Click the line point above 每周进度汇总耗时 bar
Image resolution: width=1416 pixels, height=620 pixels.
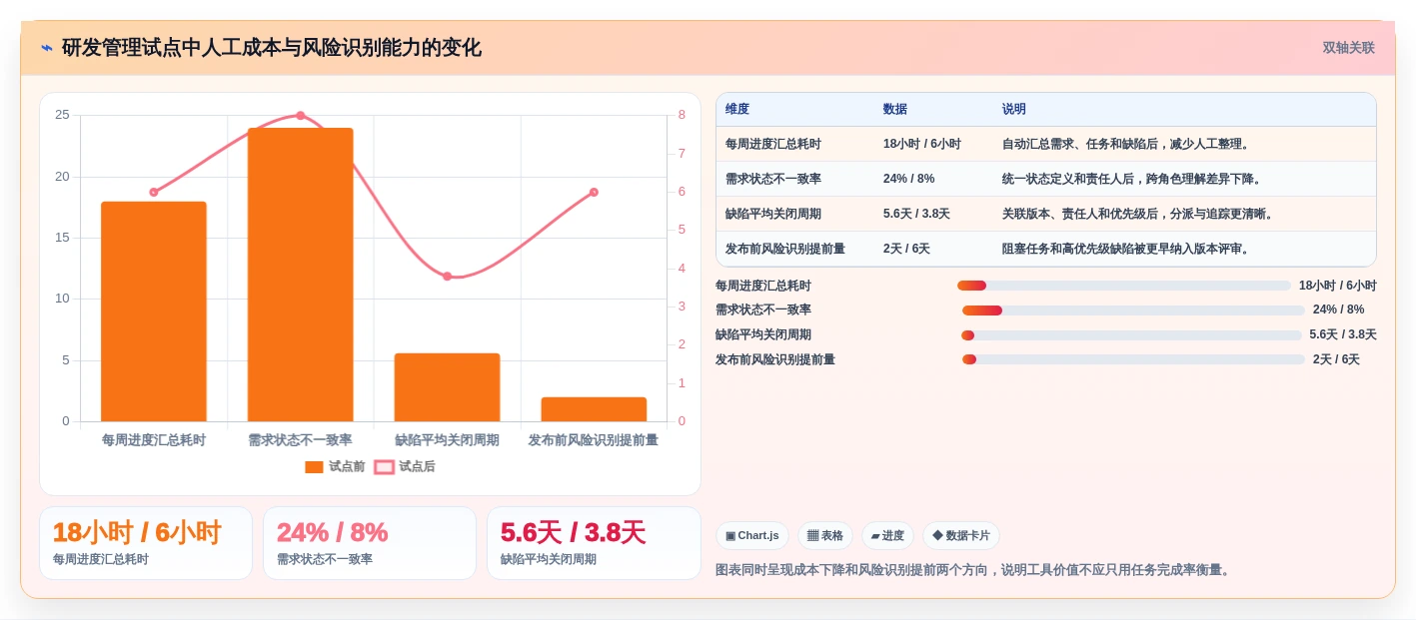coord(154,192)
